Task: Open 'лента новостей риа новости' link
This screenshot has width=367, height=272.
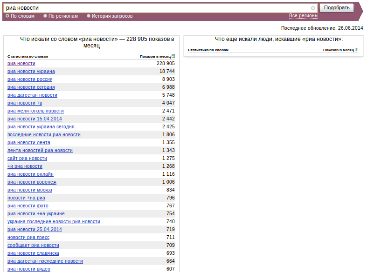Action: [40, 151]
